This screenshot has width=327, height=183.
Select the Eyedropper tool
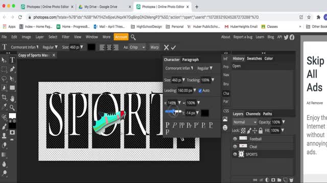[4, 107]
